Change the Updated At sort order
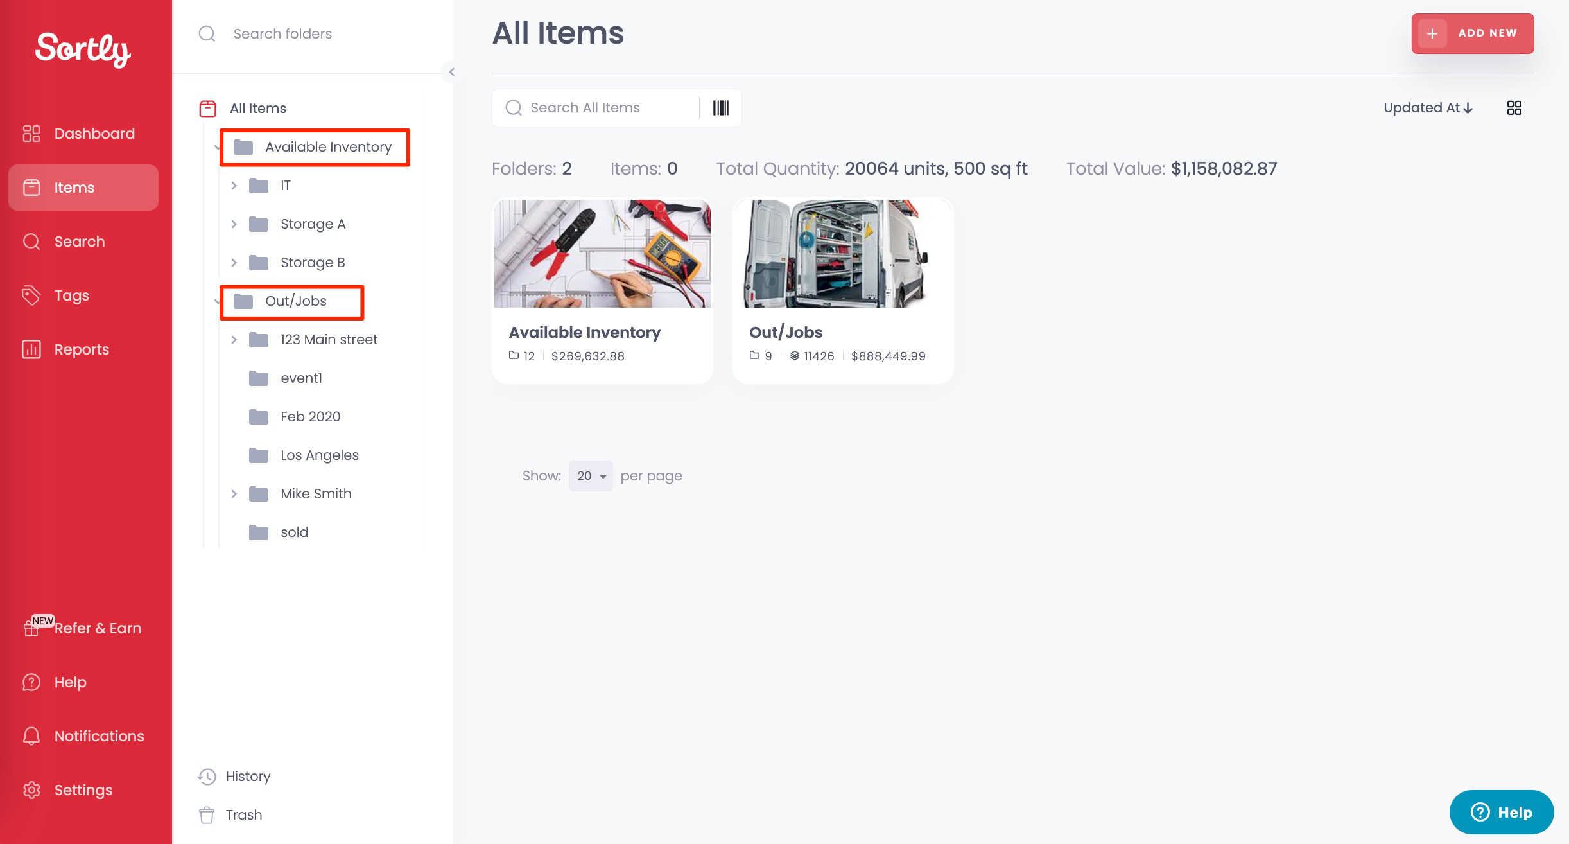This screenshot has width=1569, height=844. click(x=1428, y=108)
